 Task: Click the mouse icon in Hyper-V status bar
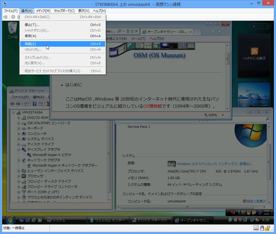(262, 228)
